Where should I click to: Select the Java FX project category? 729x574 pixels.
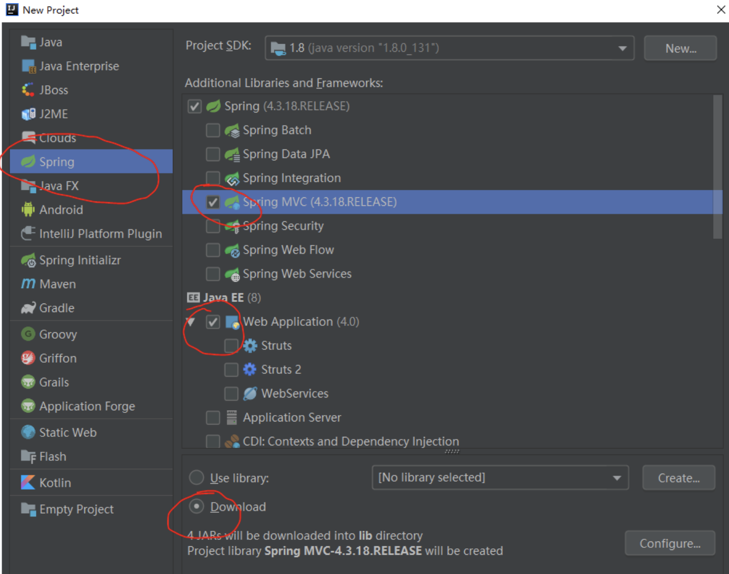click(x=91, y=186)
